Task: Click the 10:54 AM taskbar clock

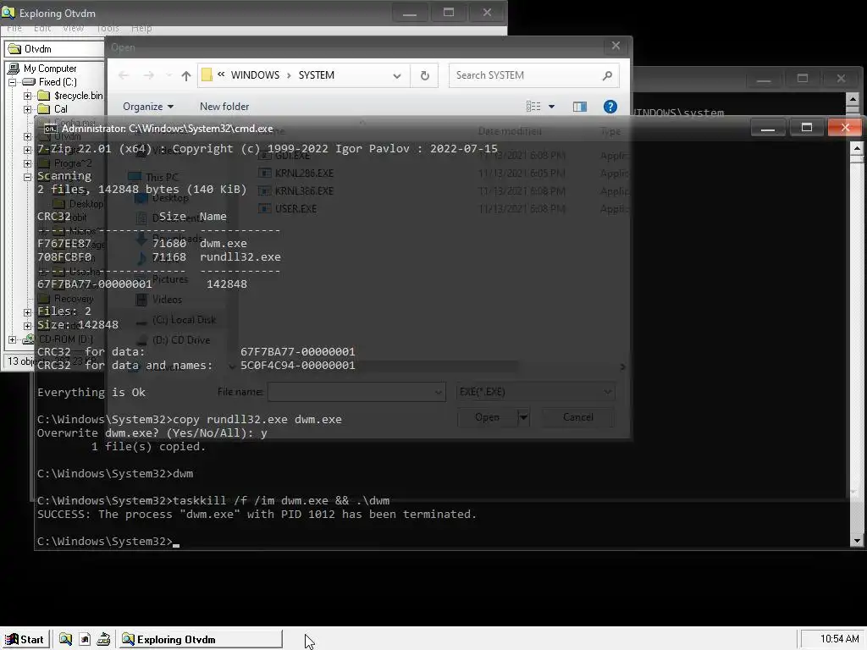Action: (x=839, y=639)
